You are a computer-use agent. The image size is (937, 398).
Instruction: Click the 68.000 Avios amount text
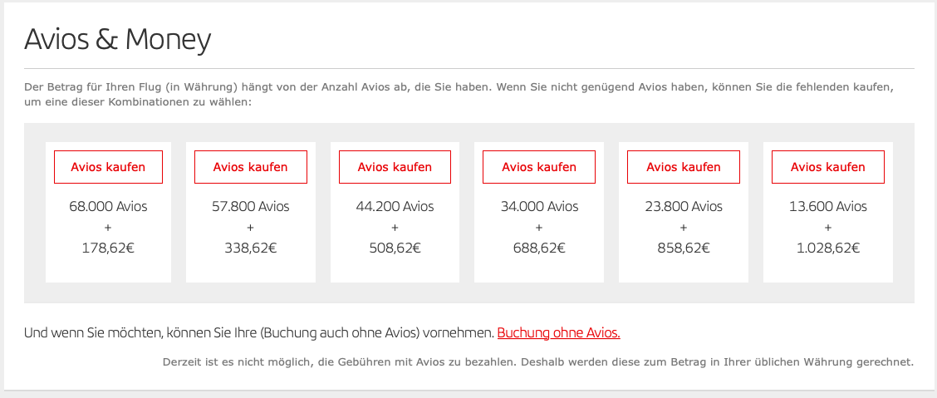pos(108,206)
